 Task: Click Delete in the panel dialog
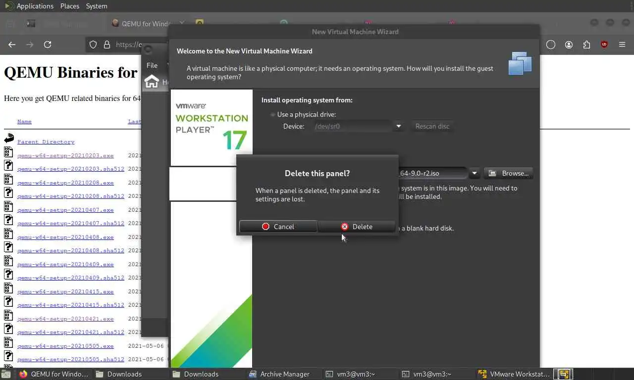tap(357, 227)
